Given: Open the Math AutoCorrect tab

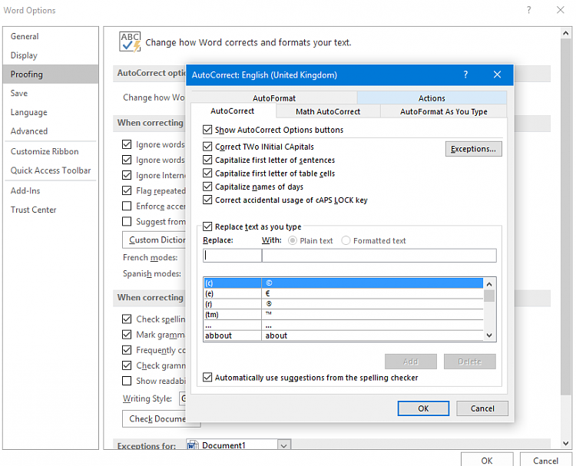Looking at the screenshot, I should (328, 111).
